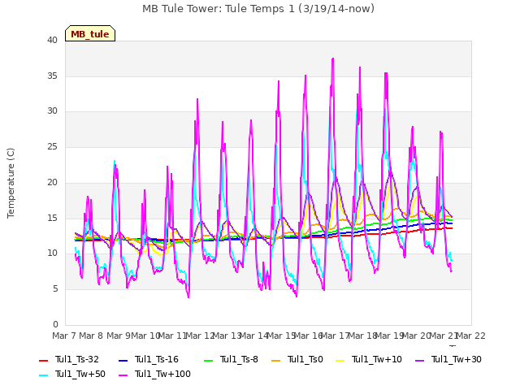Click the 35 y-axis tick label
The image size is (520, 390).
click(52, 76)
